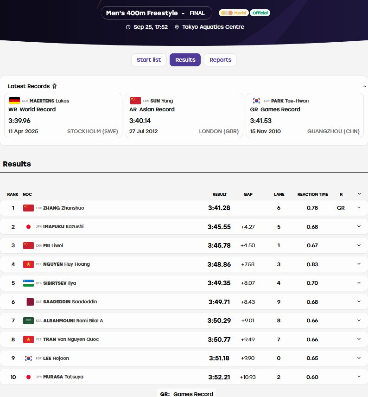This screenshot has width=368, height=397.
Task: Expand FEI Liwei result row
Action: click(x=359, y=245)
